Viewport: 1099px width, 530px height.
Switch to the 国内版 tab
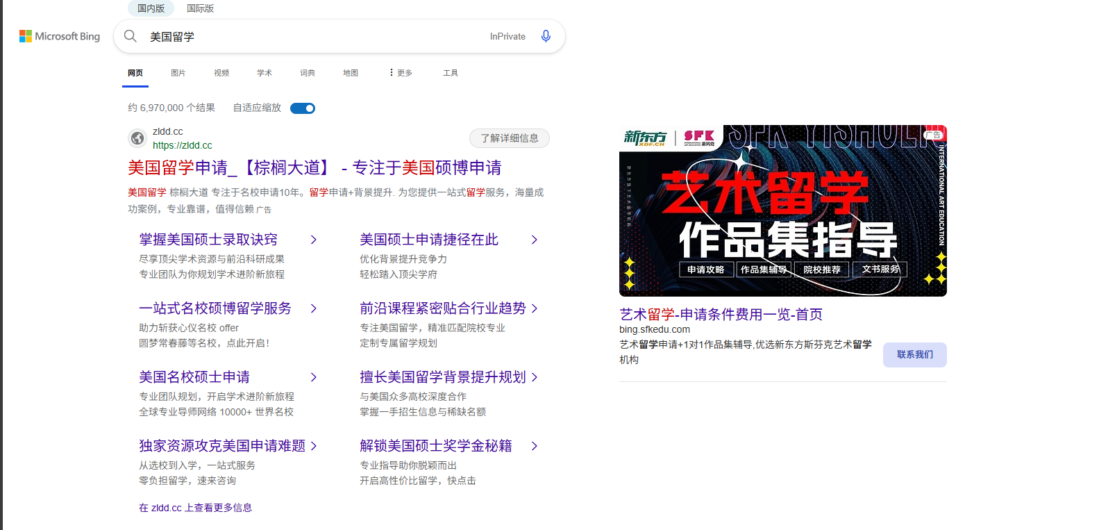(x=151, y=8)
